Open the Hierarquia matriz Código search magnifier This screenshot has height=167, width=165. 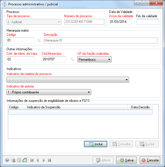point(39,40)
